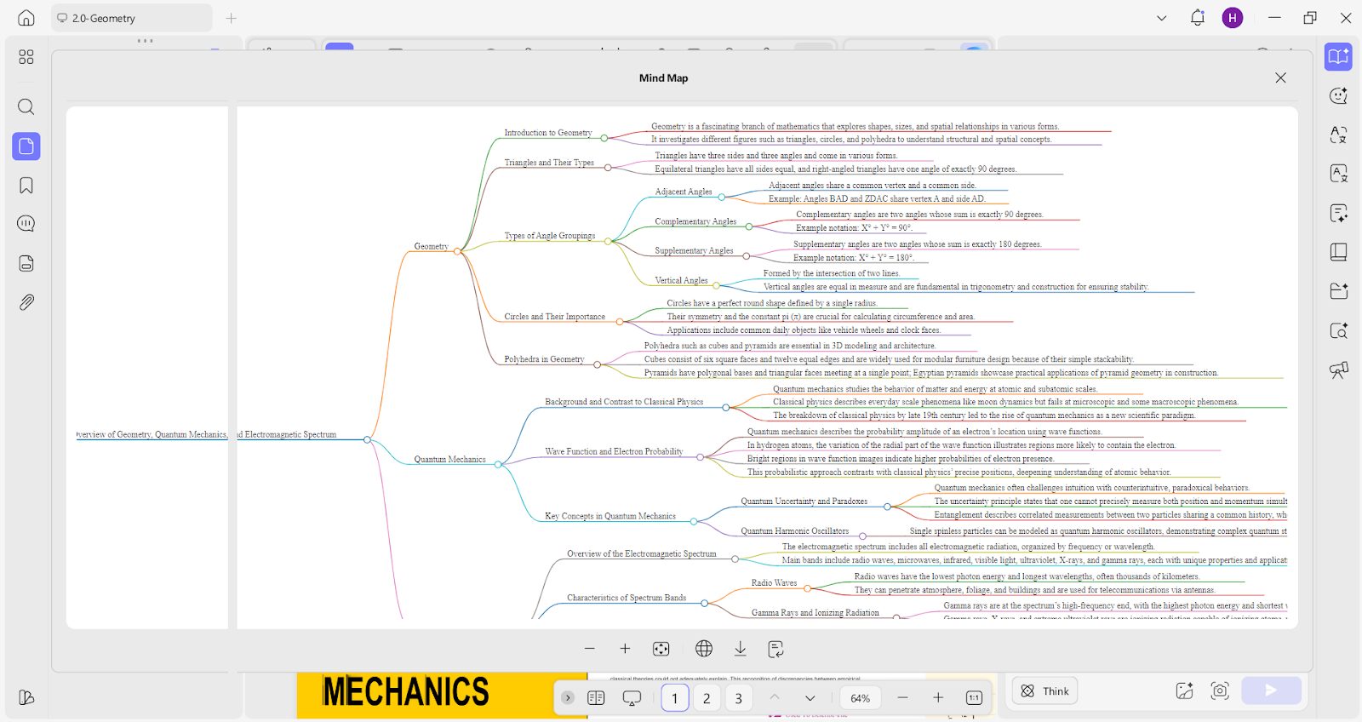Fit the mind map to view
The image size is (1362, 722).
click(x=661, y=649)
